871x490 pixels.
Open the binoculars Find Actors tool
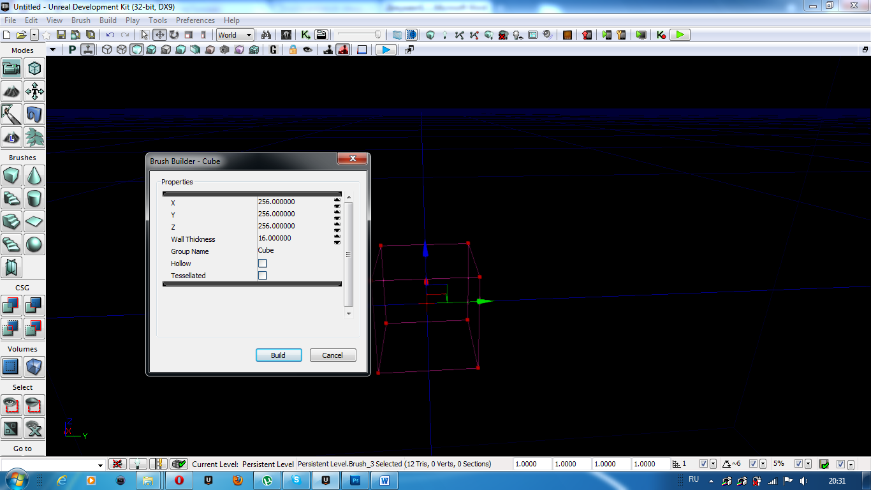[x=267, y=35]
